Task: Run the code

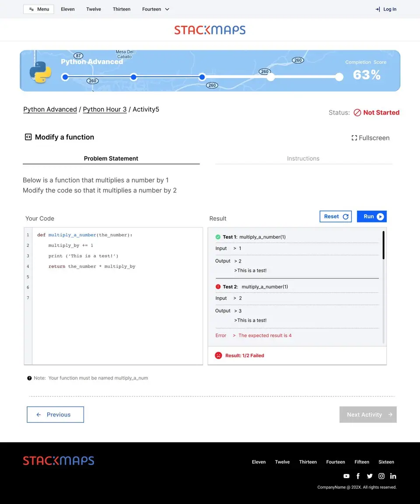Action: 372,216
